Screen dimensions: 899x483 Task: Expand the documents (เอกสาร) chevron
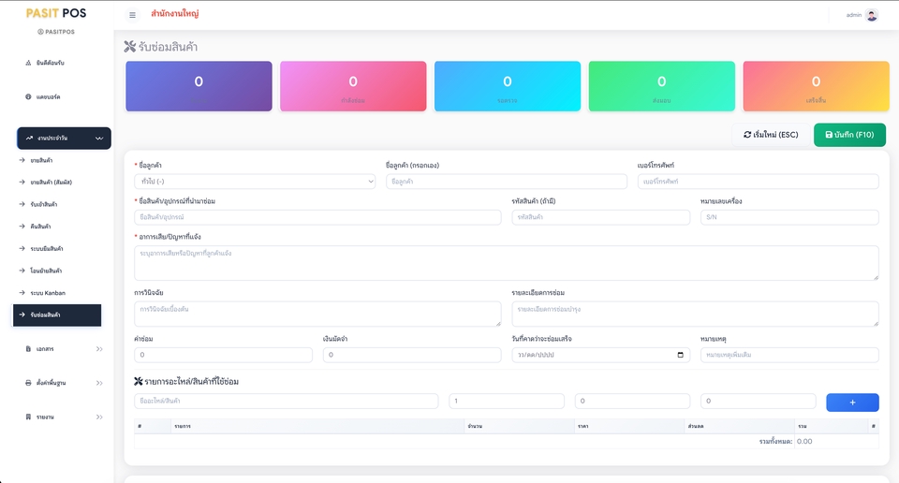pyautogui.click(x=99, y=348)
